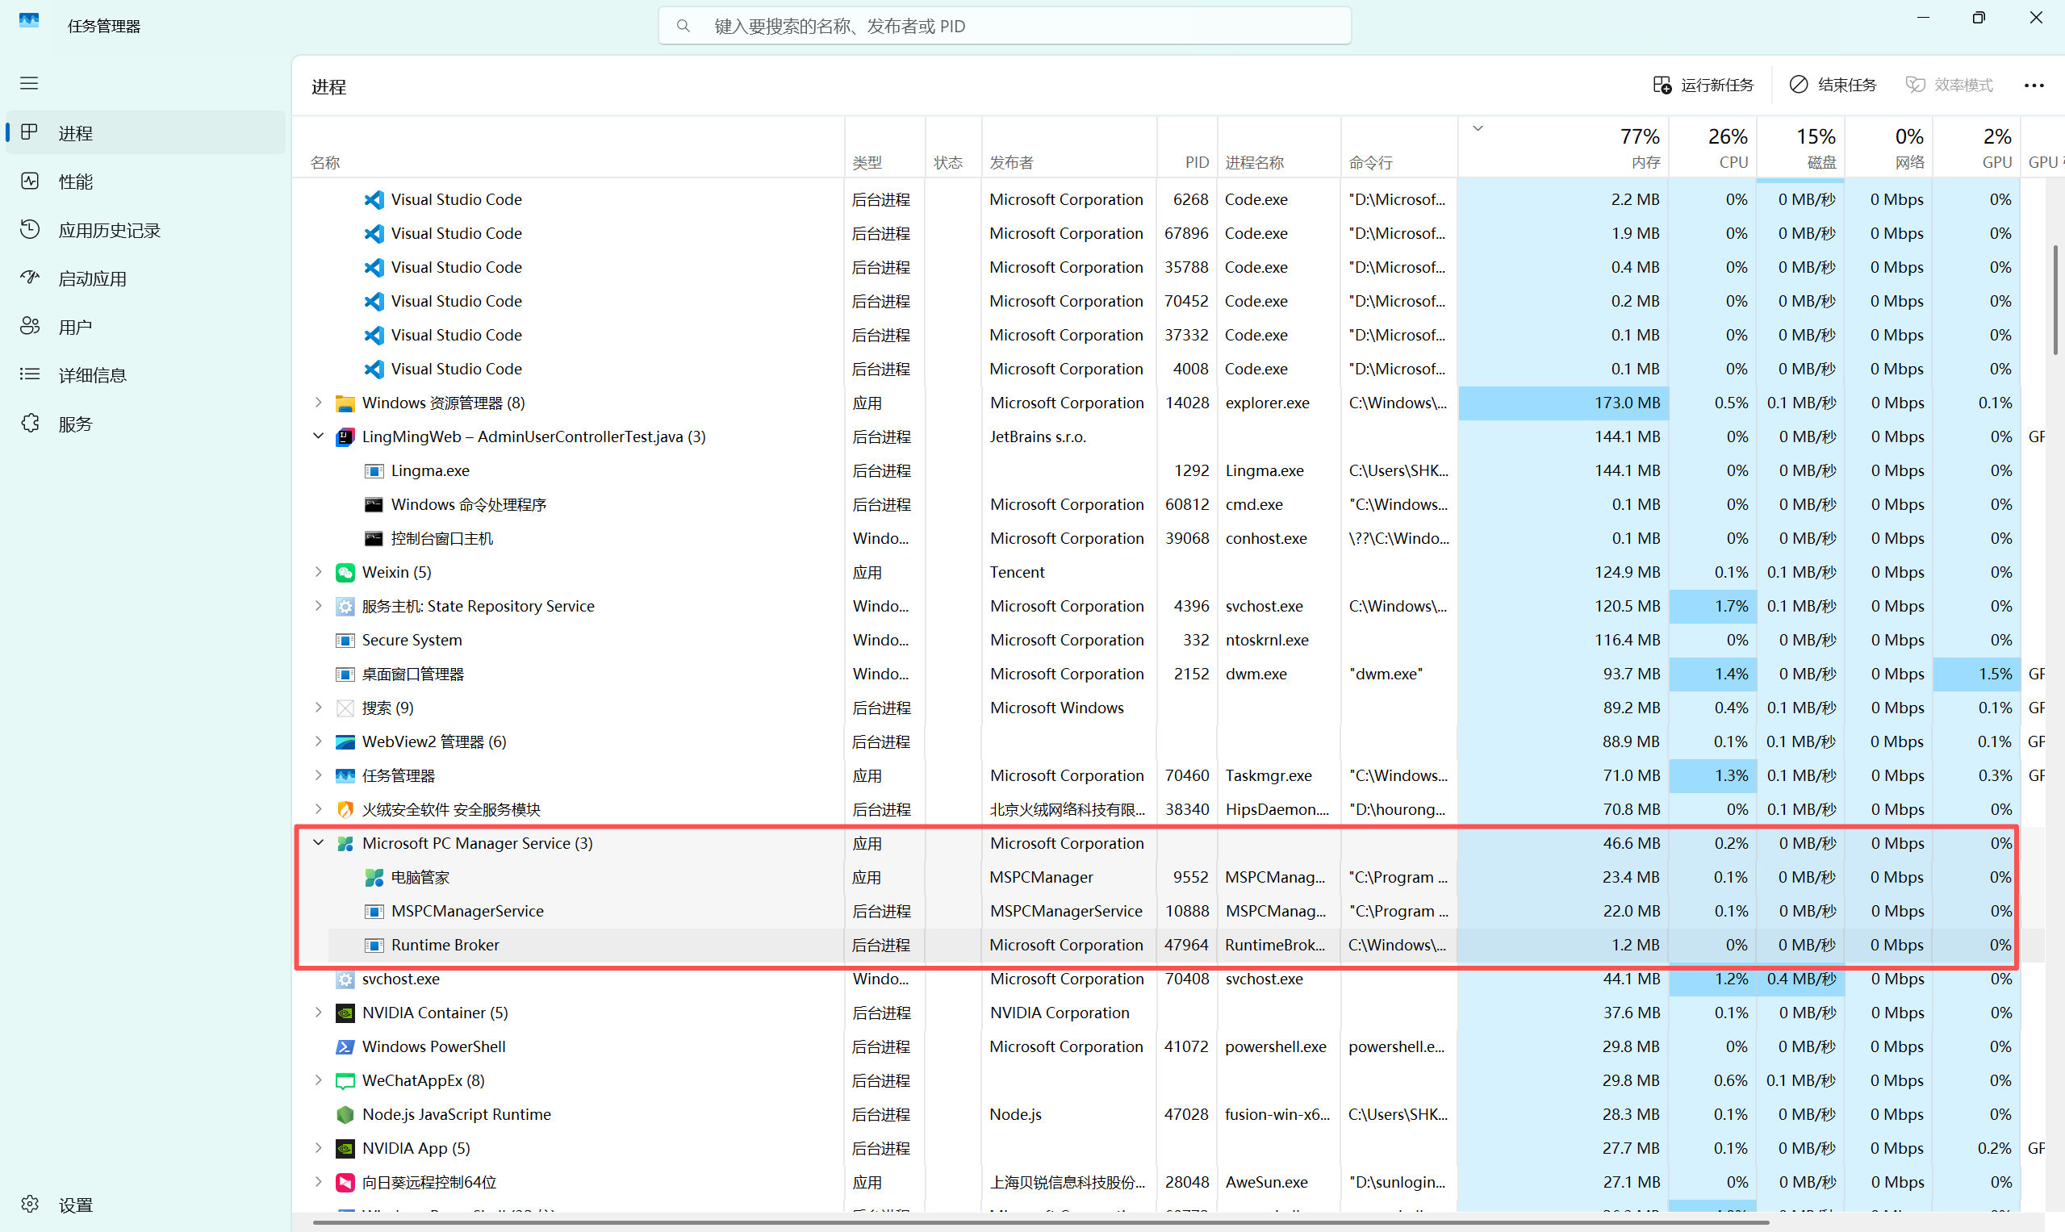Click the Lingma.exe process icon

coord(374,471)
